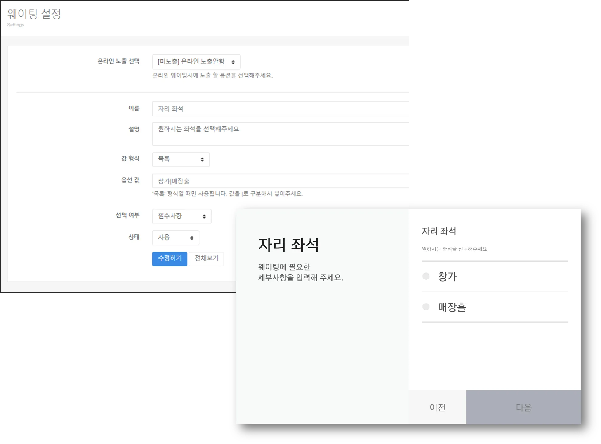
Task: Click the 전체보기 button
Action: [x=206, y=259]
